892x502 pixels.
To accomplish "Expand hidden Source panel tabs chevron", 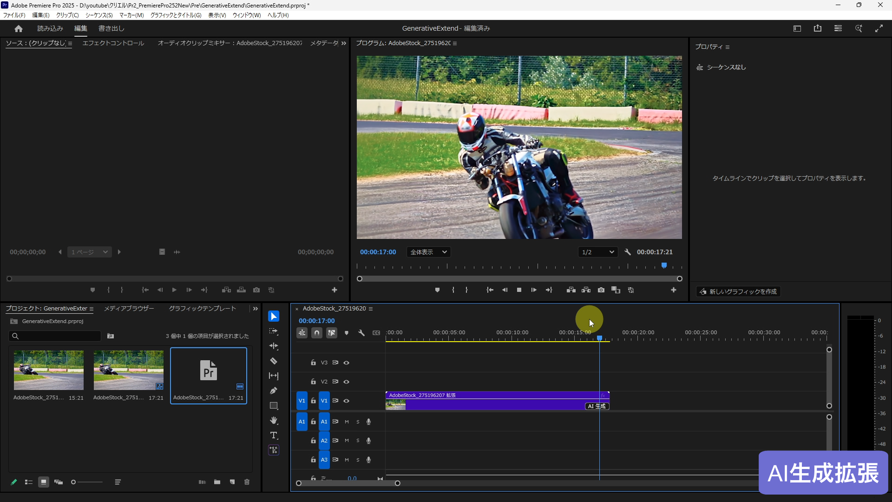I will 344,43.
